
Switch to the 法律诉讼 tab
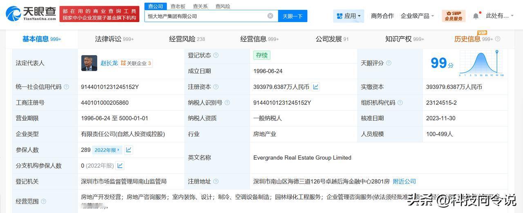coord(114,39)
